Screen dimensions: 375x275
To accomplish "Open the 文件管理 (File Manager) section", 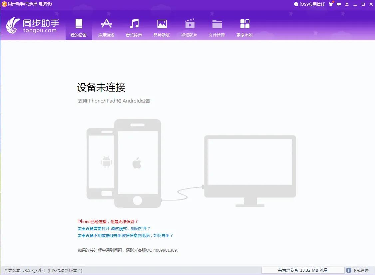I will [217, 27].
